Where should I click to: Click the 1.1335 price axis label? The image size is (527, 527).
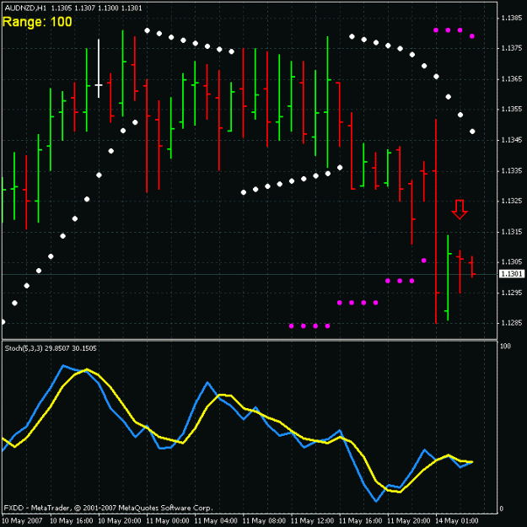coord(512,170)
